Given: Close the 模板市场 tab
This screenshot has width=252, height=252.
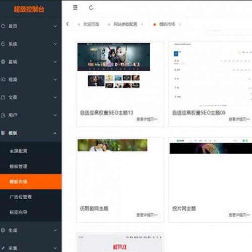Looking at the screenshot, I should click(x=180, y=24).
